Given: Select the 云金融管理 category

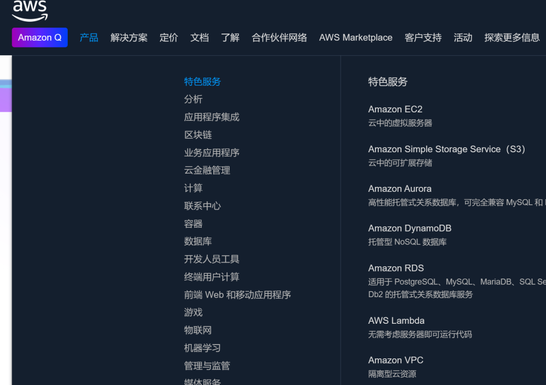Looking at the screenshot, I should pyautogui.click(x=207, y=170).
